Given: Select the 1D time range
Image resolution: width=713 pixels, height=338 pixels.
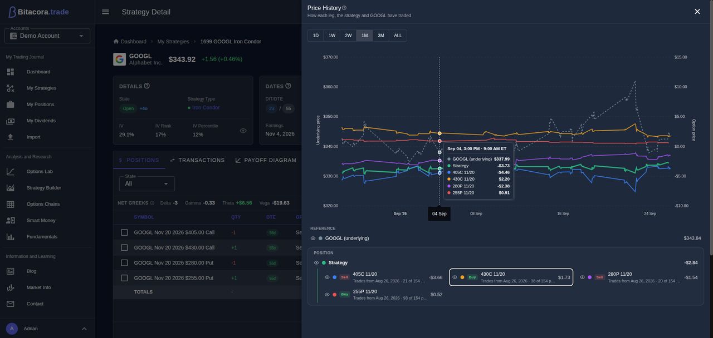Looking at the screenshot, I should [316, 36].
